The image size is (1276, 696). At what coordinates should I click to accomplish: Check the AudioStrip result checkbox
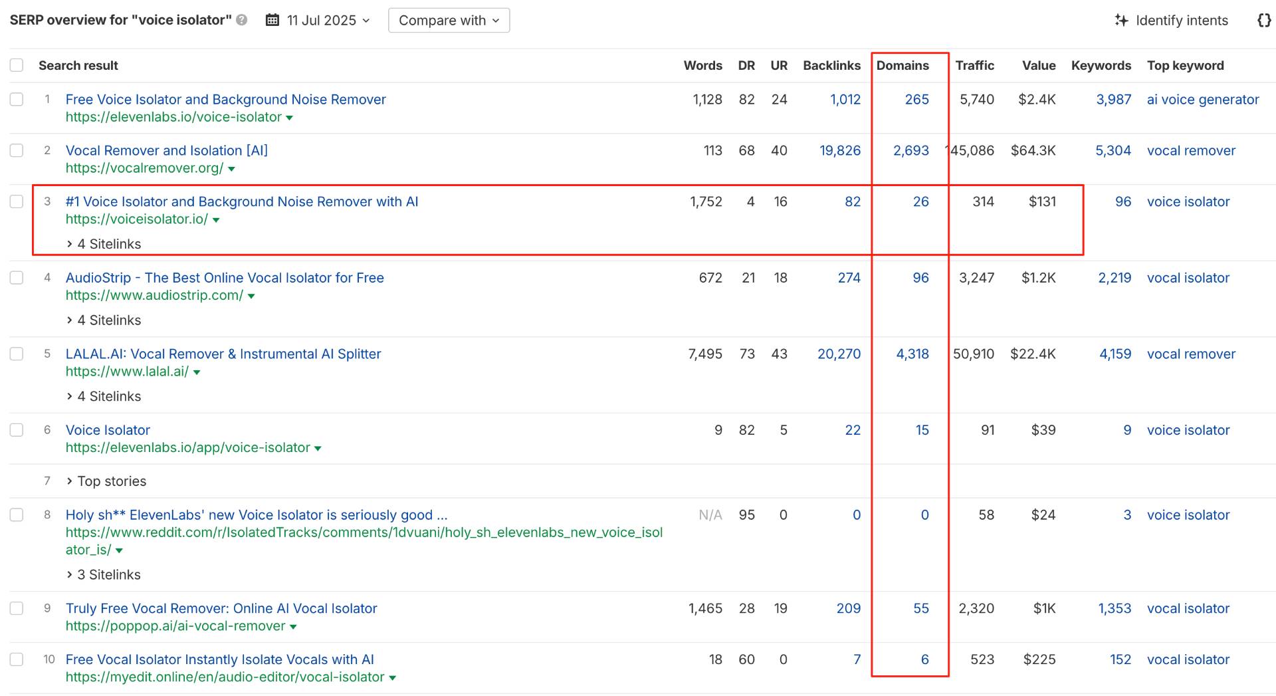coord(17,277)
